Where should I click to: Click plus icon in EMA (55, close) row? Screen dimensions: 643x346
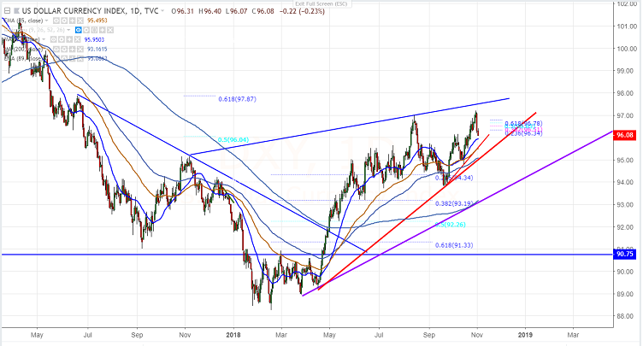point(72,21)
